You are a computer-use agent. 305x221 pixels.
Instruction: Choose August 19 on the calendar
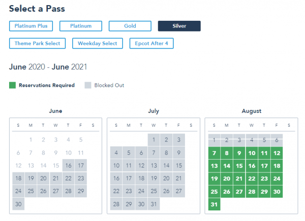215,178
